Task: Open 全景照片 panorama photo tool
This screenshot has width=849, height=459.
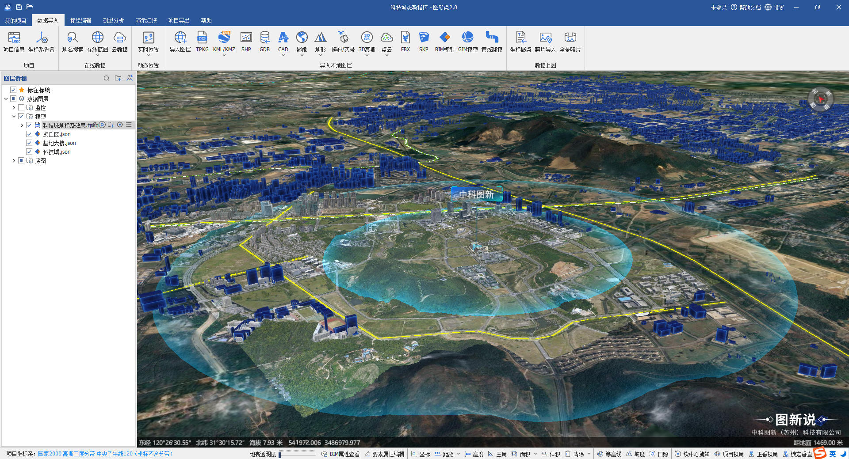Action: (570, 42)
